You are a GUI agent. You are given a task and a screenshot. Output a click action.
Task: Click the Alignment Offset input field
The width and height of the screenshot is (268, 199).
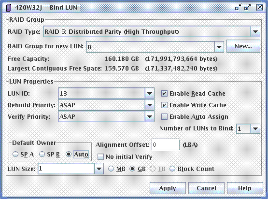pyautogui.click(x=166, y=144)
